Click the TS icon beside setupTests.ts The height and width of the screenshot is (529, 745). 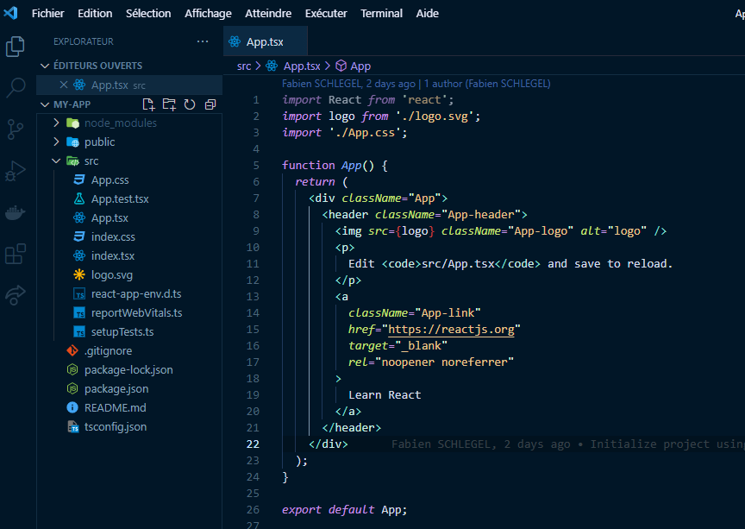coord(79,331)
